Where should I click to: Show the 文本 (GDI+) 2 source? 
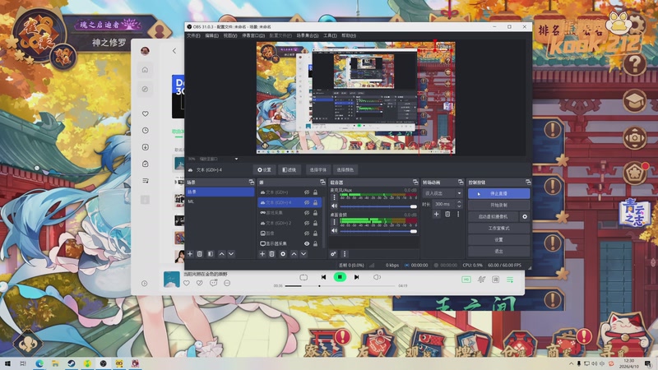click(307, 223)
